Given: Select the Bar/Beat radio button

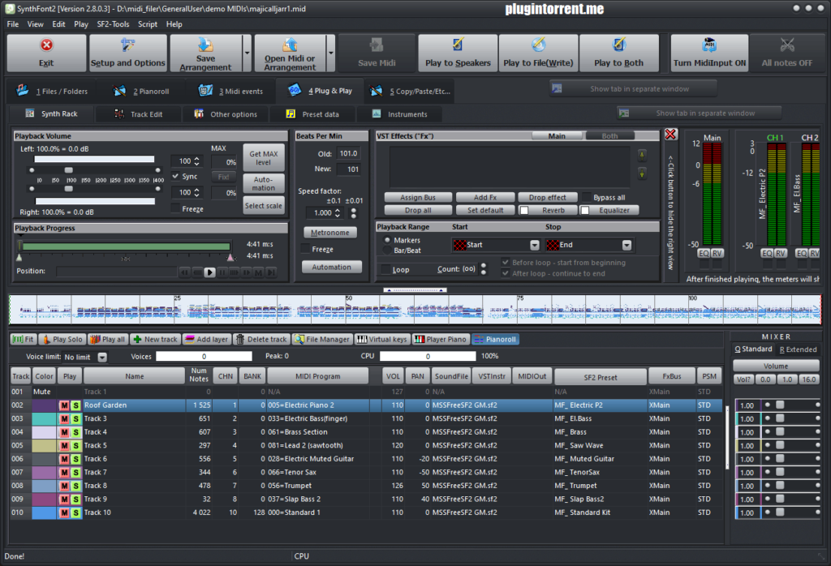Looking at the screenshot, I should 387,250.
